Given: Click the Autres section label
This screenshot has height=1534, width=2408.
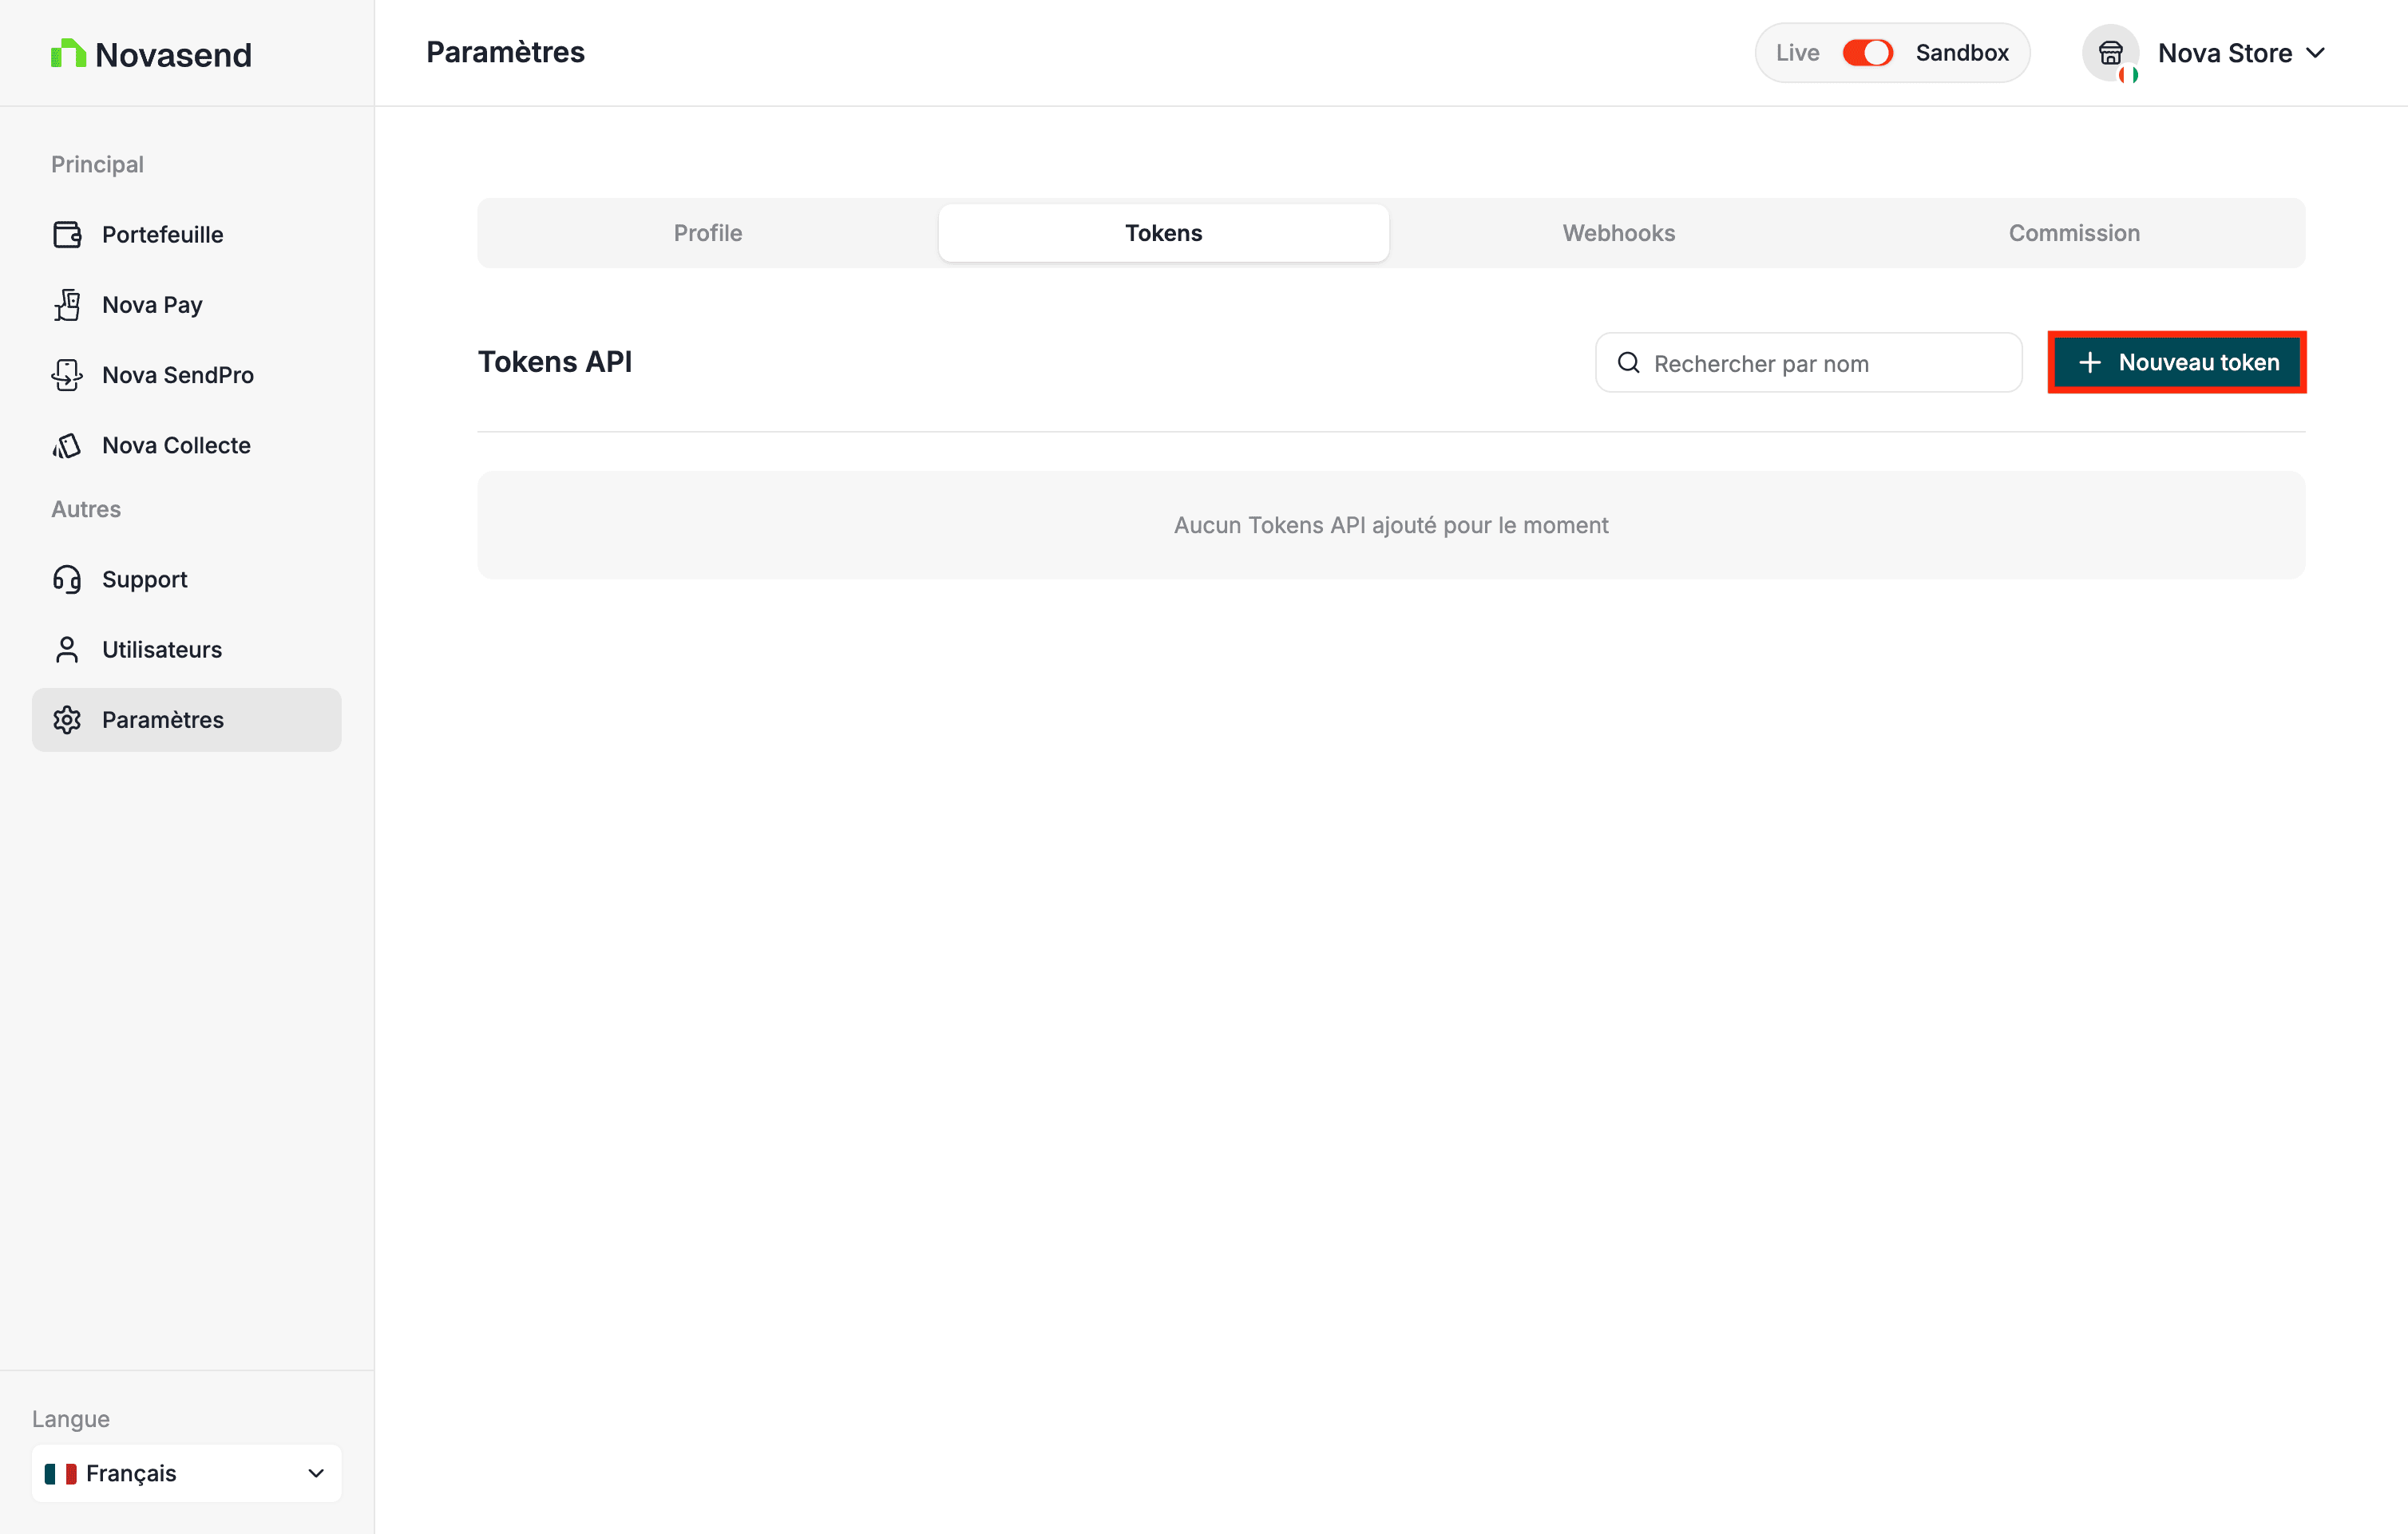Looking at the screenshot, I should [86, 508].
